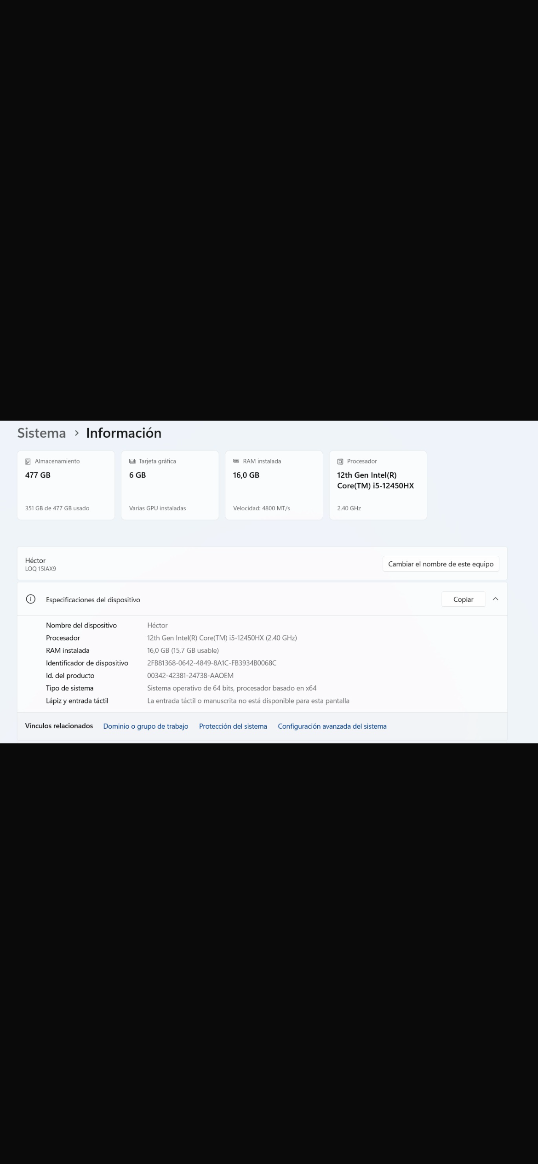Click the LOQ 15IAX9 model name
This screenshot has height=1164, width=538.
pyautogui.click(x=40, y=569)
